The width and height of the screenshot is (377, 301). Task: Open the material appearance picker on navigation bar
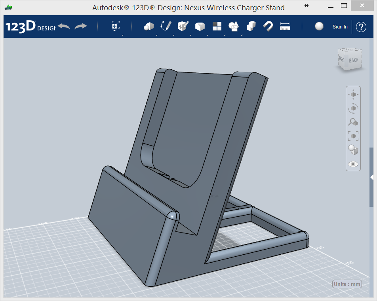353,150
